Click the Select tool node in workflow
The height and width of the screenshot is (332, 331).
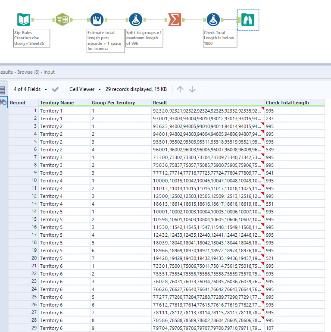[x=62, y=20]
